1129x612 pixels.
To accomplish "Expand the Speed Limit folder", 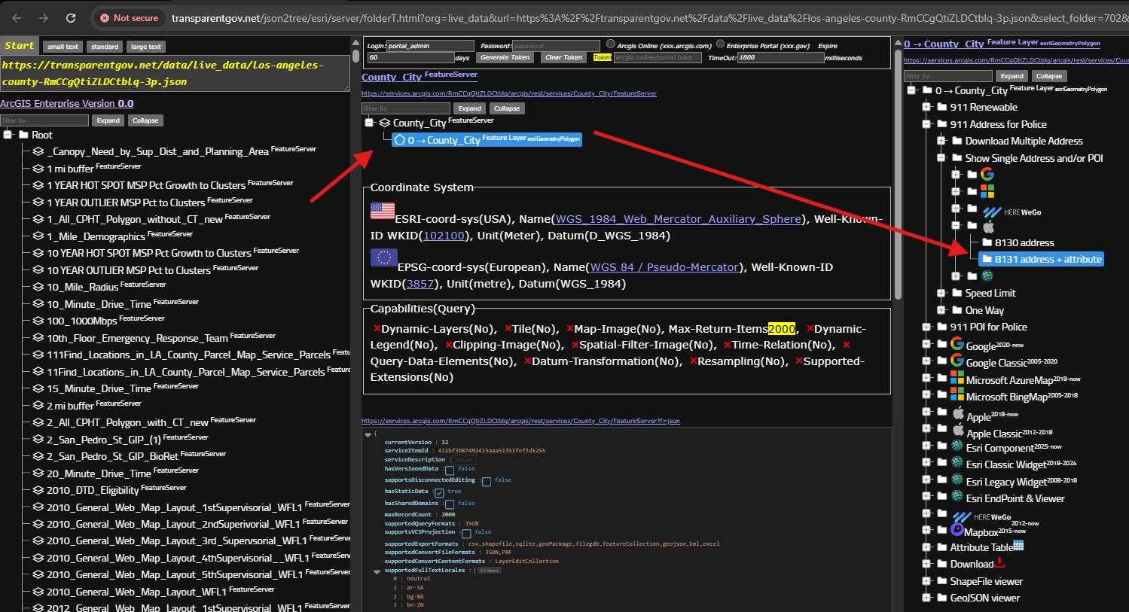I will (941, 293).
